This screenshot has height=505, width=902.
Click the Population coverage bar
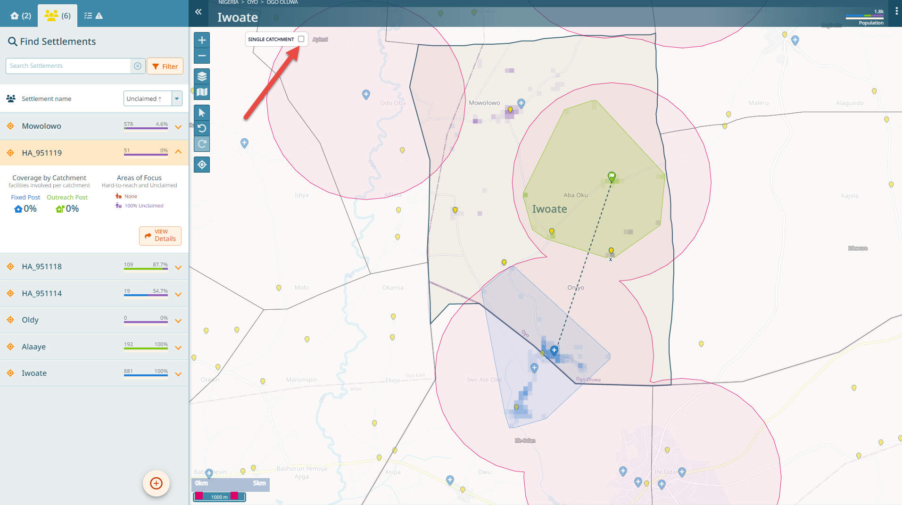point(864,17)
